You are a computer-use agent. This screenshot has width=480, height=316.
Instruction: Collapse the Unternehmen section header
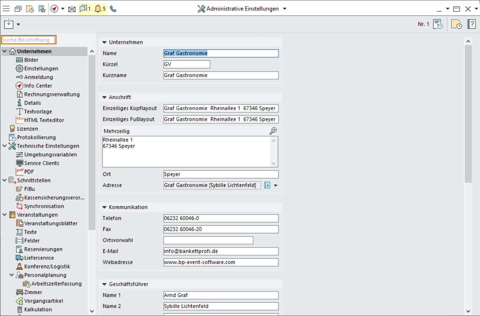pyautogui.click(x=104, y=42)
